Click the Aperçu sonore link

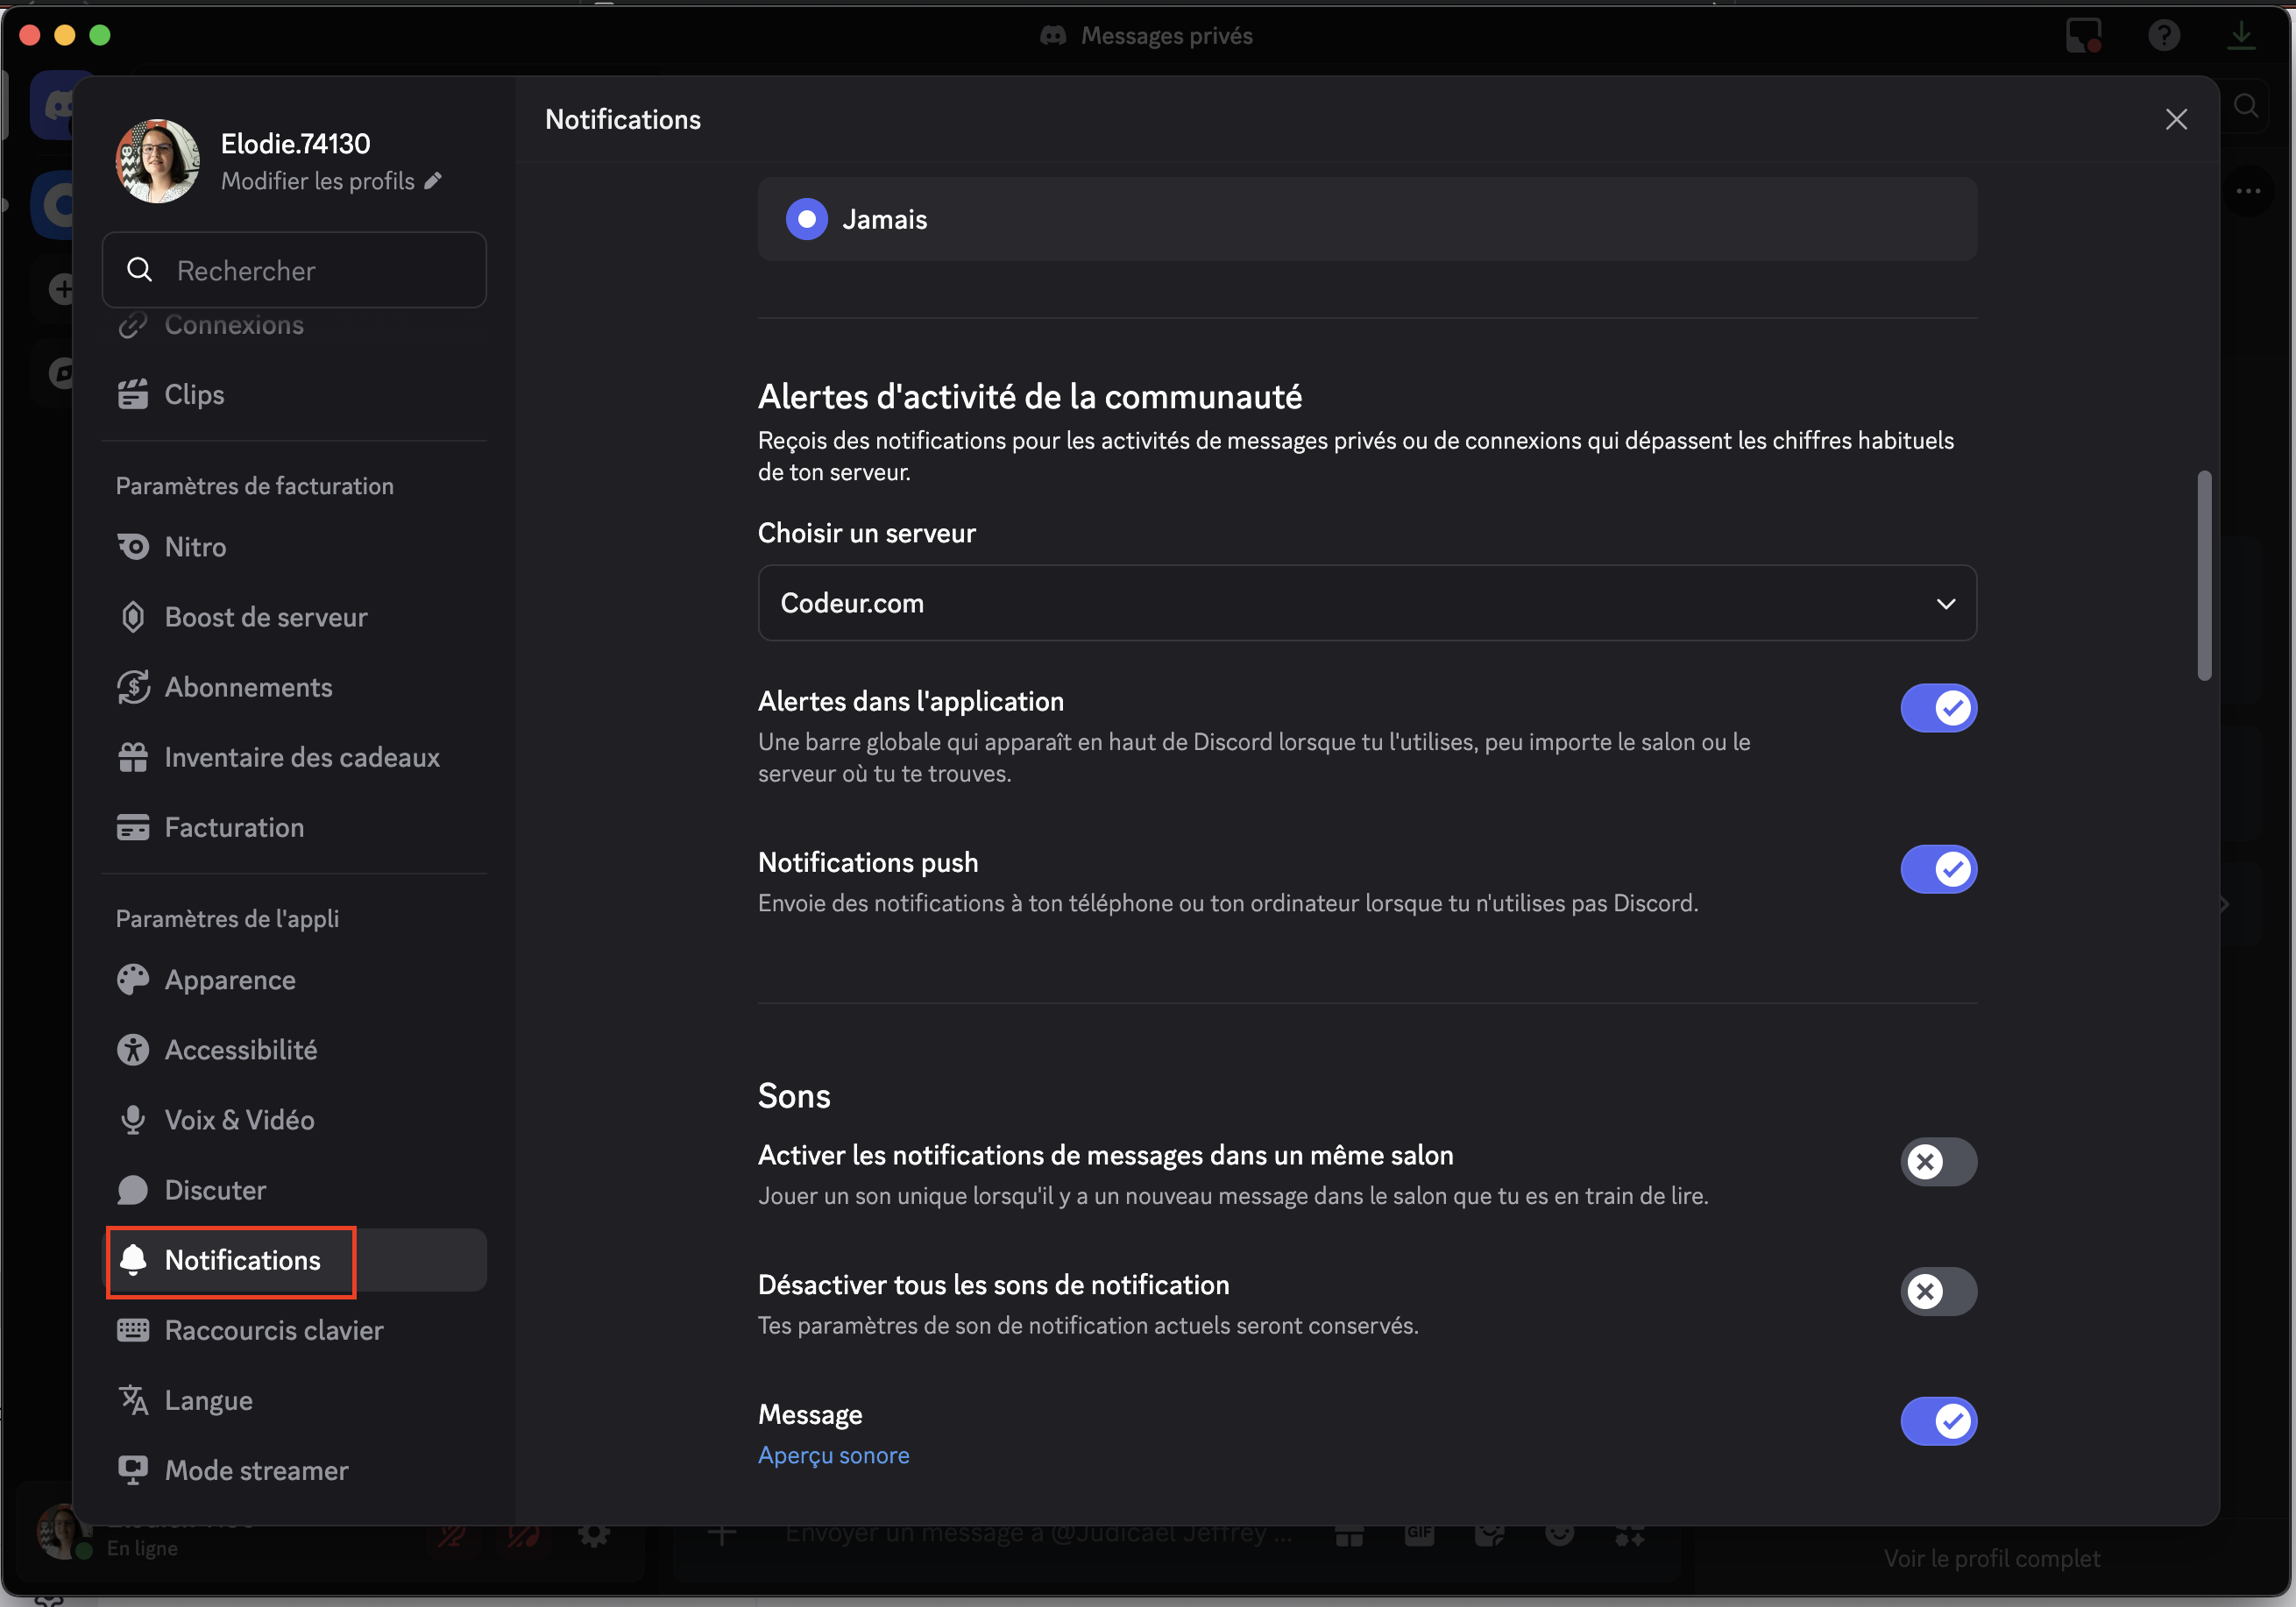click(x=833, y=1455)
